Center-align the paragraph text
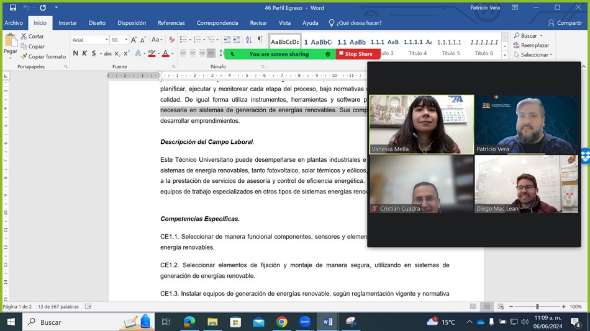Screen dimensions: 590x331 click(193, 53)
